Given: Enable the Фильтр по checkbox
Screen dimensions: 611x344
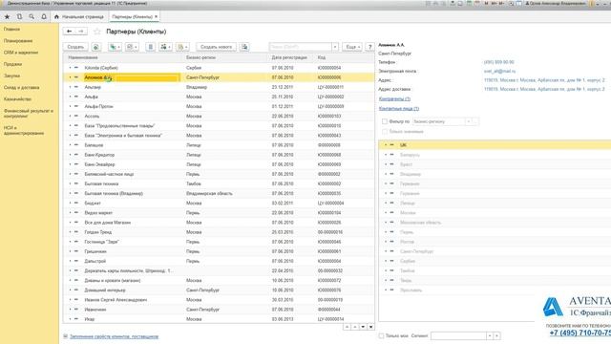Looking at the screenshot, I should click(385, 121).
